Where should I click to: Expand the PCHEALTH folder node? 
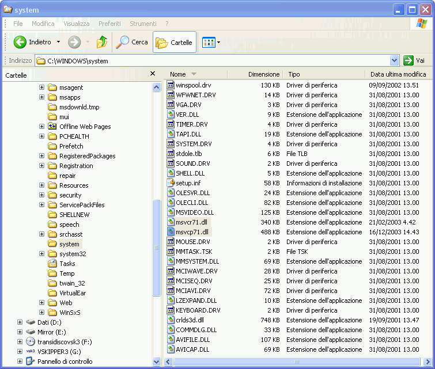(41, 136)
